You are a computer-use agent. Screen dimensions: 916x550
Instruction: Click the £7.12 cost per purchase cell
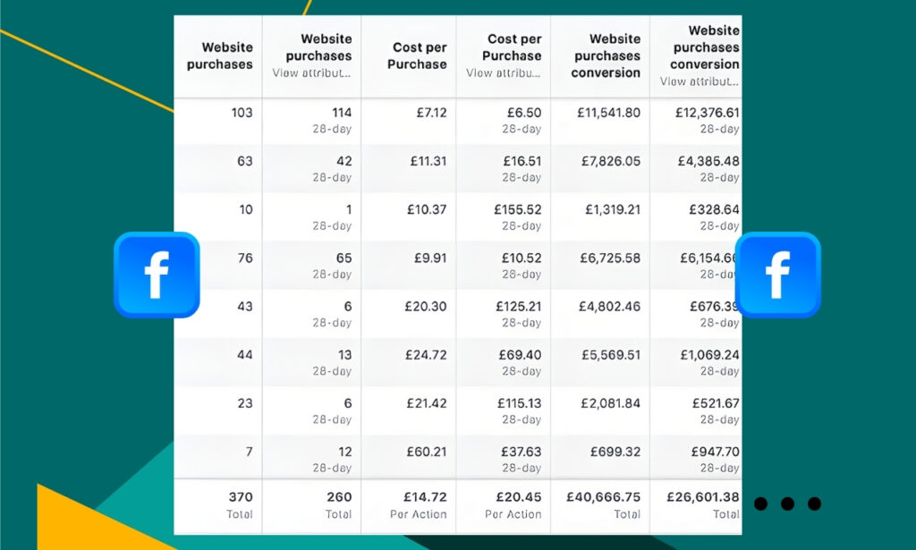tap(428, 113)
